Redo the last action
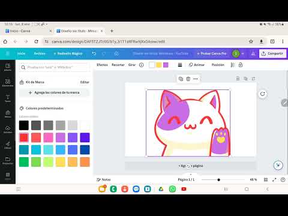The image size is (288, 216). click(x=104, y=53)
